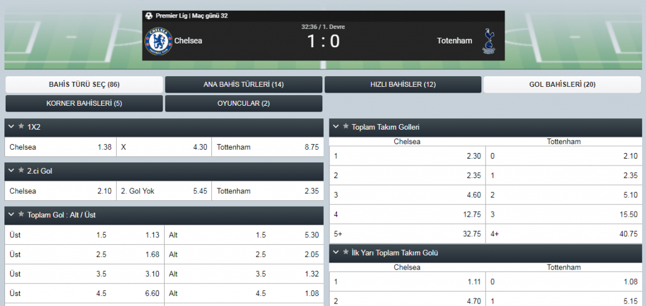Choose Tottenham 0 total goals at 2.10
The height and width of the screenshot is (306, 646).
click(x=563, y=156)
